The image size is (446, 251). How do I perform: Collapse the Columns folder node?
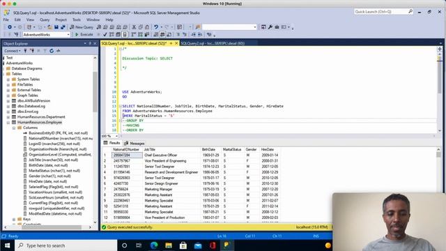[x=14, y=128]
